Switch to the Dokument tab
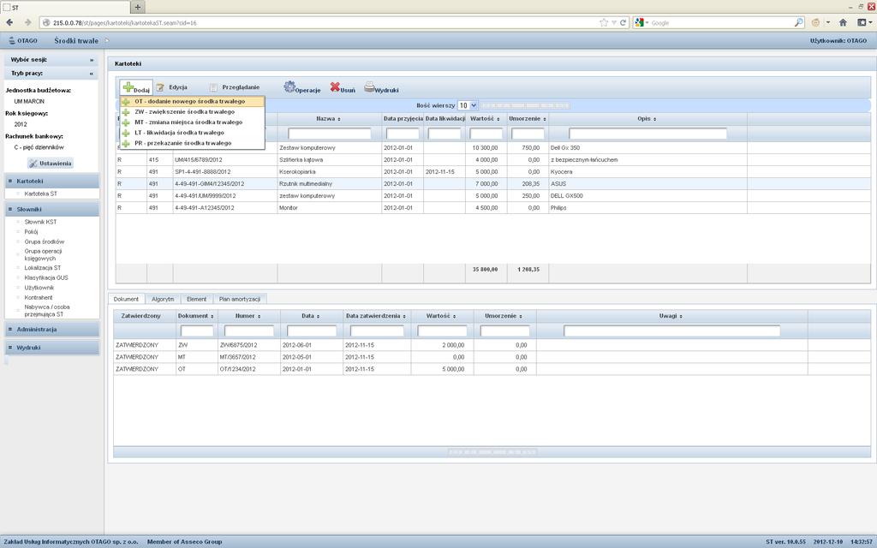 (x=126, y=299)
